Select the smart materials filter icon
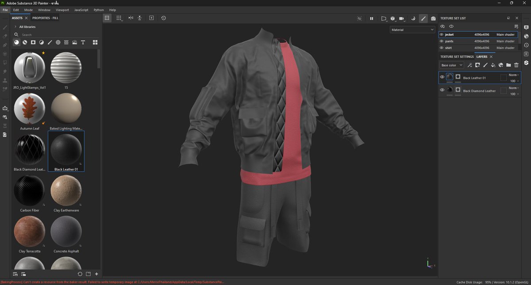The width and height of the screenshot is (531, 285). coord(25,42)
